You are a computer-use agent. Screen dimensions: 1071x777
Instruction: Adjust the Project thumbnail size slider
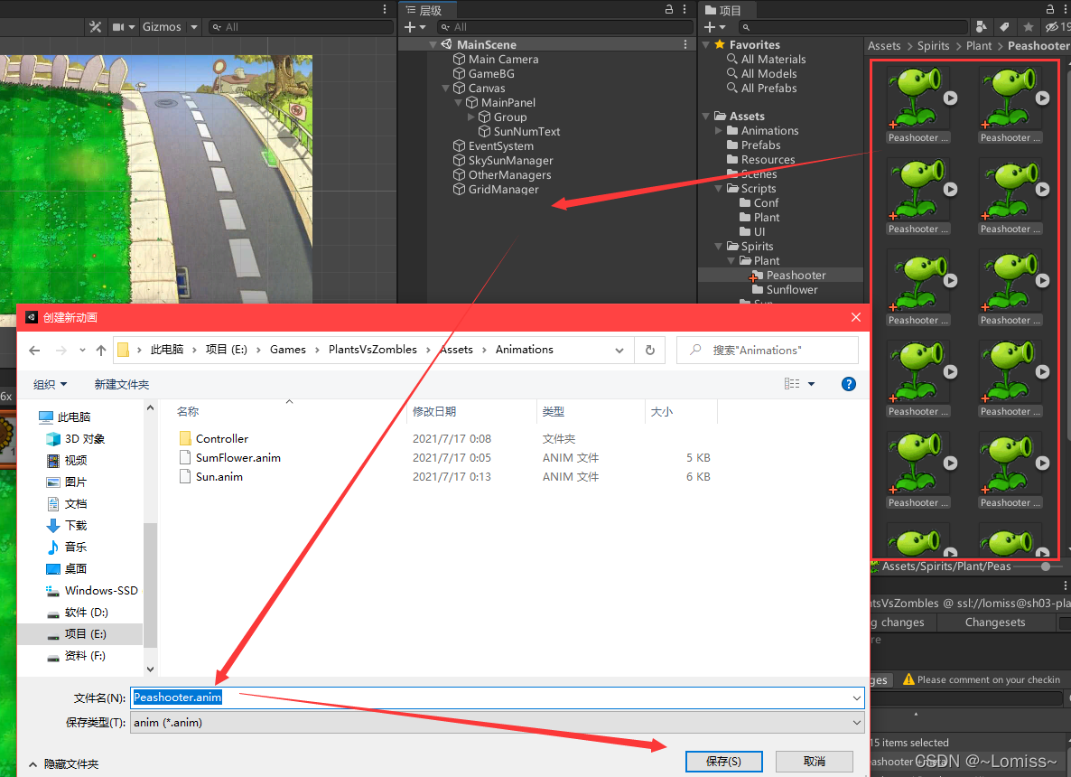(x=1045, y=566)
